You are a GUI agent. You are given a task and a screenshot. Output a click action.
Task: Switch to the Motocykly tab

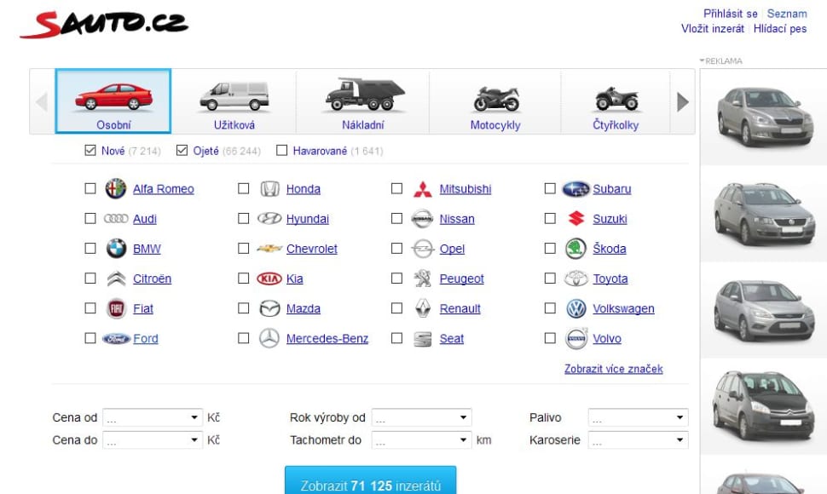pyautogui.click(x=495, y=101)
